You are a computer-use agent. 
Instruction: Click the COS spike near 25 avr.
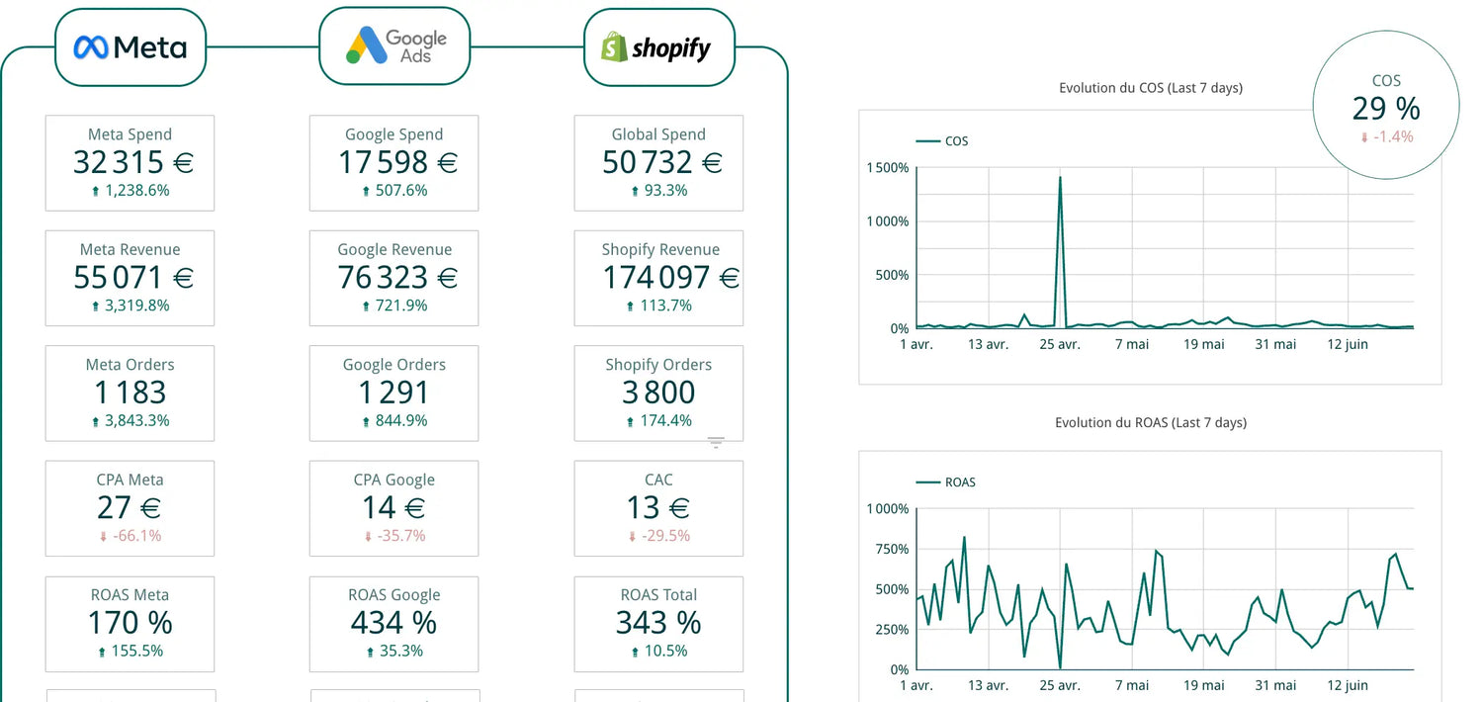(x=1060, y=179)
